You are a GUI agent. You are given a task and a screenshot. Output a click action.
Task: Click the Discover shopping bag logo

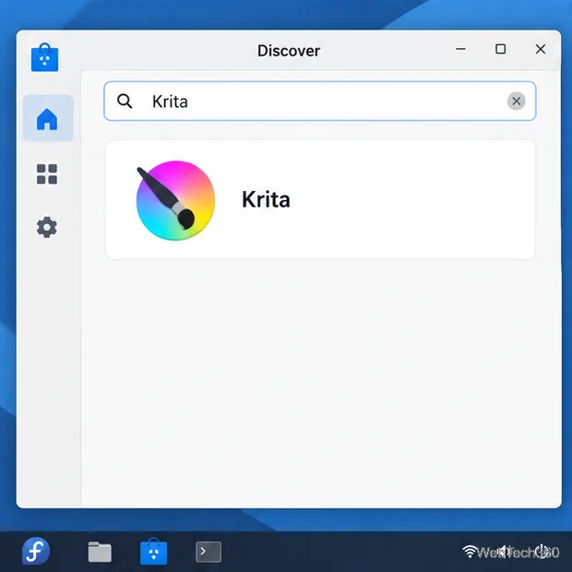[44, 57]
